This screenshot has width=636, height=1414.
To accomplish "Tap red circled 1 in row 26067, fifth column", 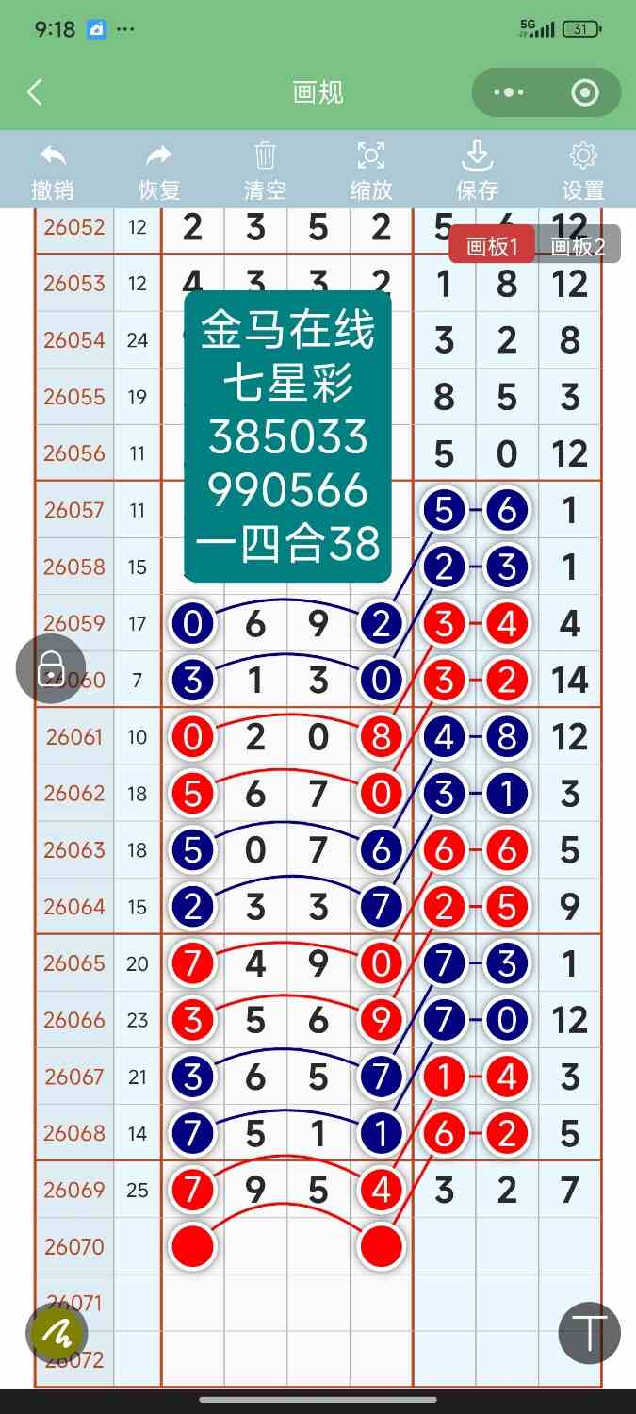I will tap(445, 1077).
